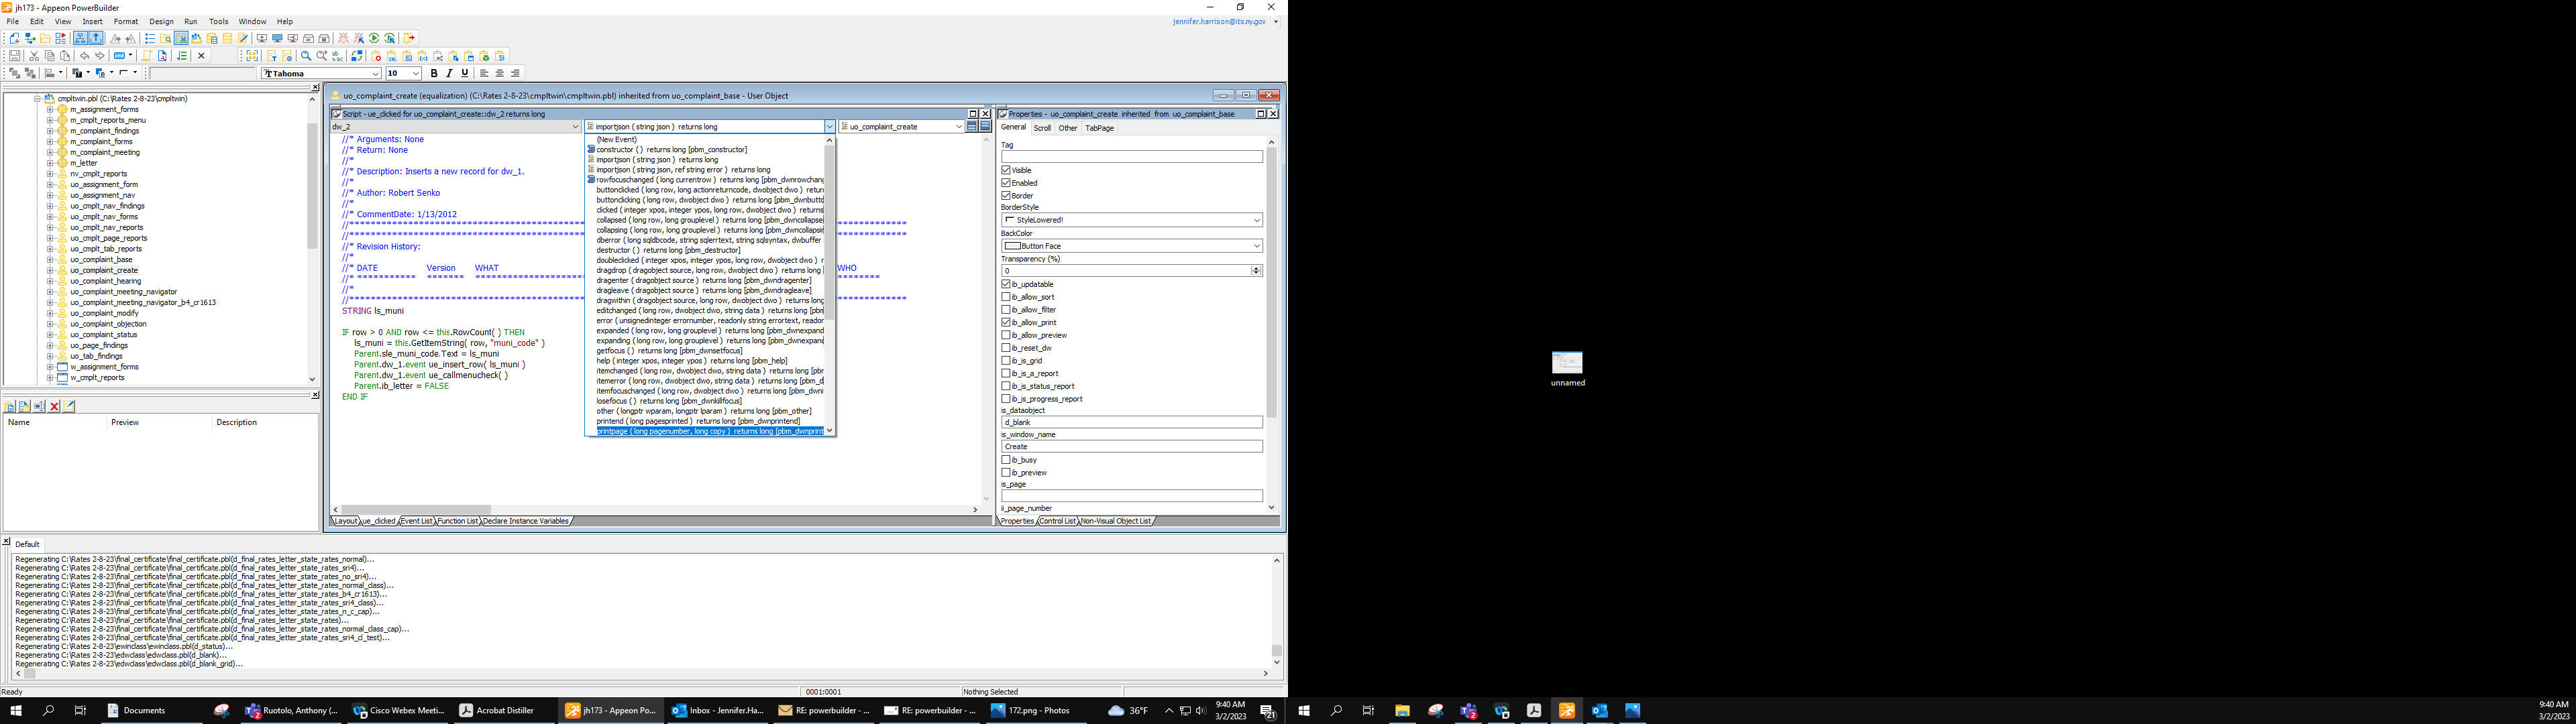The image size is (2576, 724).
Task: Toggle the ib_allow_preview checkbox
Action: [x=1006, y=335]
